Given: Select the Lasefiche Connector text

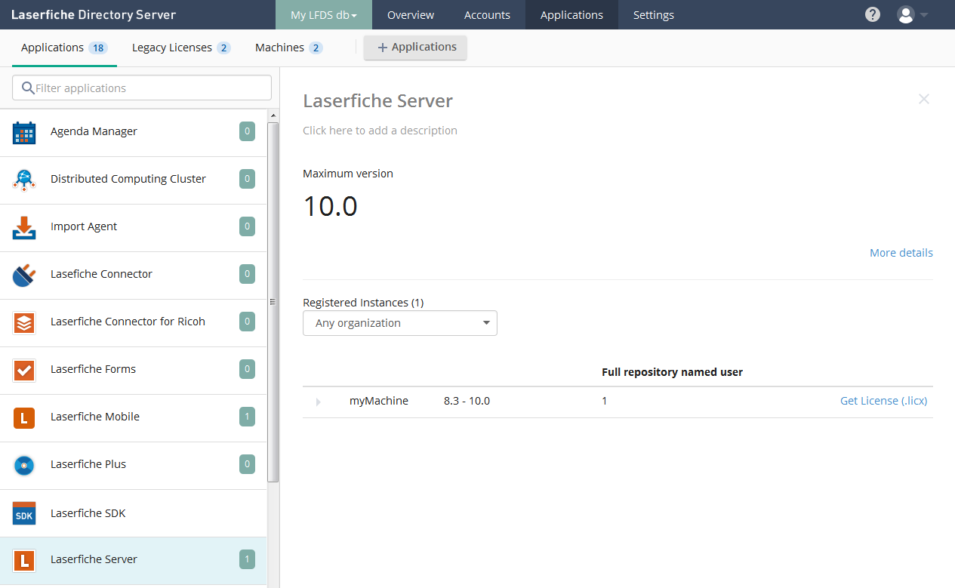Looking at the screenshot, I should pyautogui.click(x=101, y=274).
